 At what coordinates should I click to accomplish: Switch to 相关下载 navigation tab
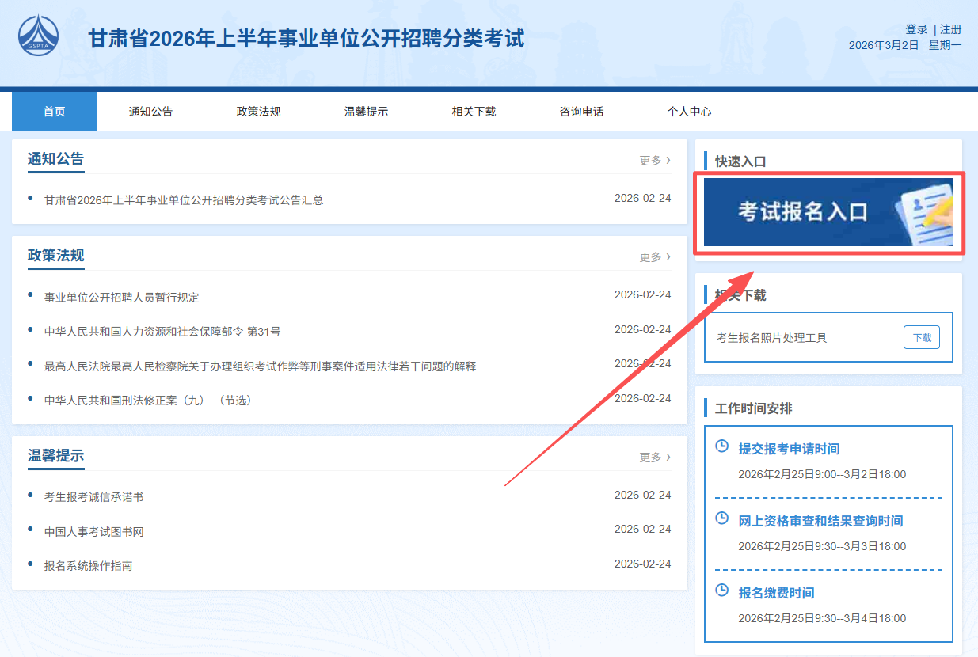pyautogui.click(x=474, y=112)
